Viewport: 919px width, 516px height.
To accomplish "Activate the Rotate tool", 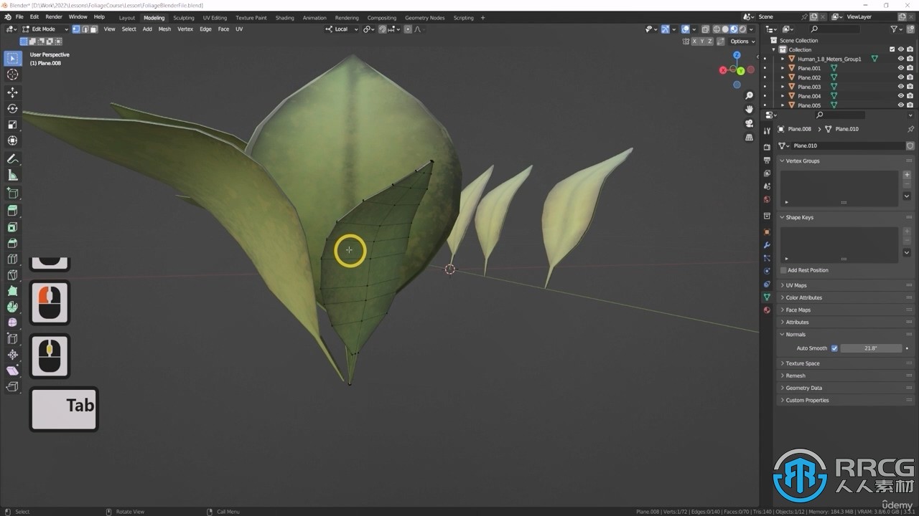I will point(12,108).
